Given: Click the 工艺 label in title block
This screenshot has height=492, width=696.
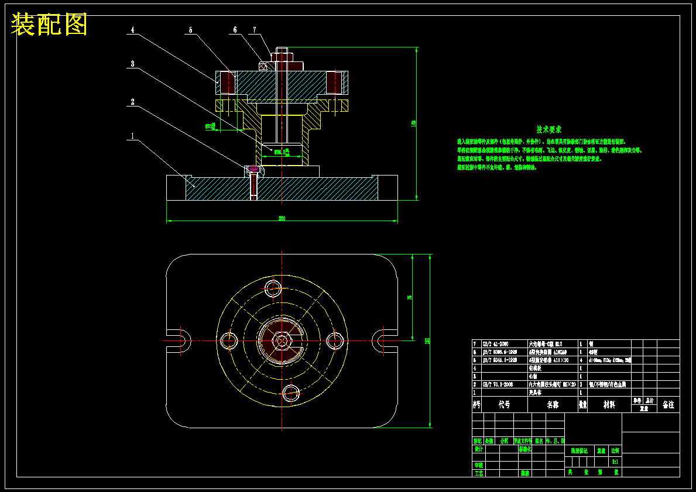Looking at the screenshot, I should pos(478,473).
